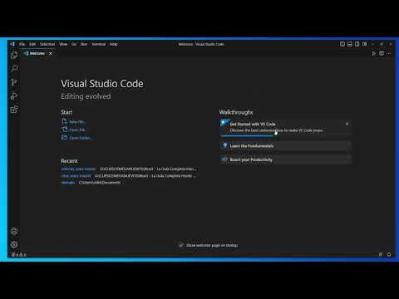Open the Accounts menu icon
The width and height of the screenshot is (399, 299).
[x=14, y=231]
